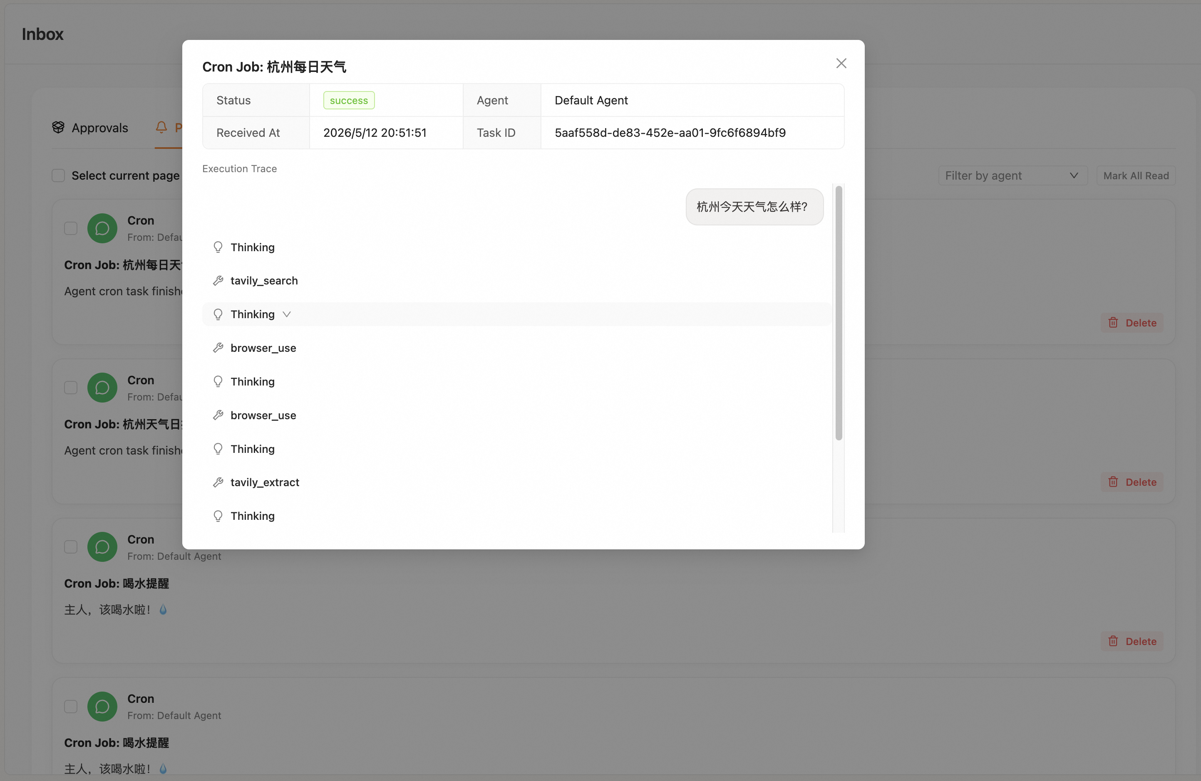The image size is (1201, 781).
Task: Open the Thinking step between the browser_use steps
Action: point(517,382)
